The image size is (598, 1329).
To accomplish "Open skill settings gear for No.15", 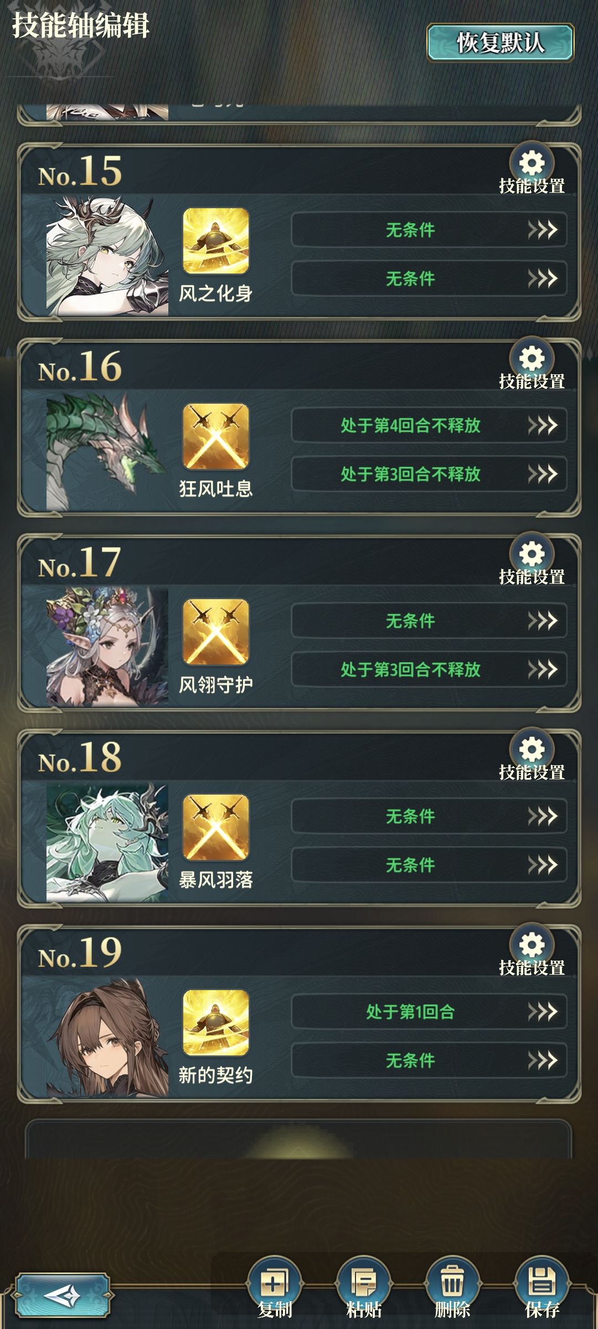I will (x=532, y=163).
